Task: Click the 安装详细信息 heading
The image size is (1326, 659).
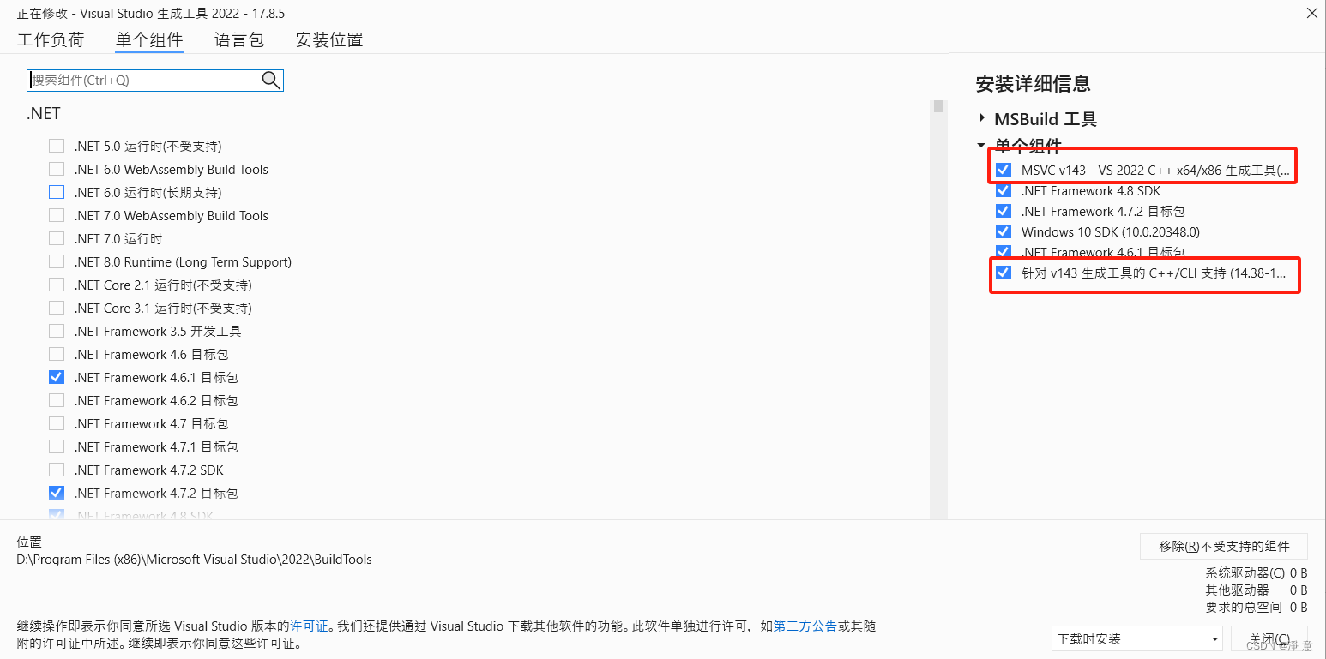Action: (x=1033, y=83)
